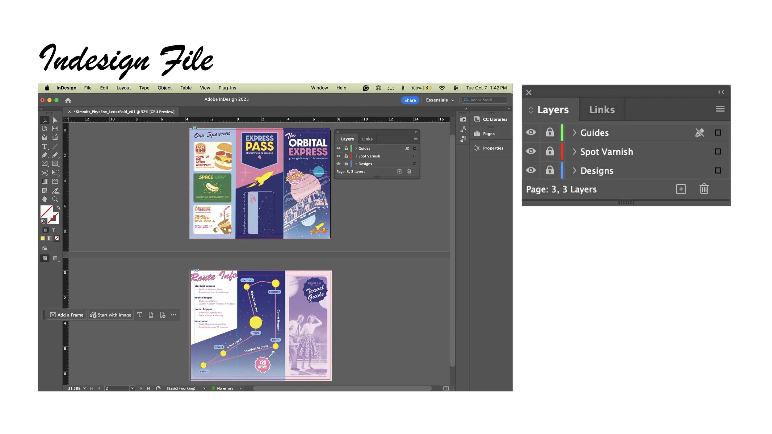Image resolution: width=772 pixels, height=434 pixels.
Task: Click the yellow Apply Color swatch
Action: (x=43, y=238)
